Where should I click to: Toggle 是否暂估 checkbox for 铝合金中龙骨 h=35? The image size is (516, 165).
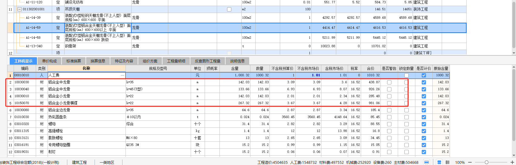click(x=389, y=82)
